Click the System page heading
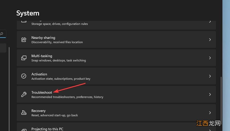Screen dimensions: 230x131 pos(28,13)
